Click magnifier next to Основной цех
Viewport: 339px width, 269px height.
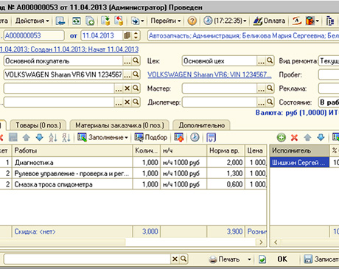pyautogui.click(x=270, y=60)
